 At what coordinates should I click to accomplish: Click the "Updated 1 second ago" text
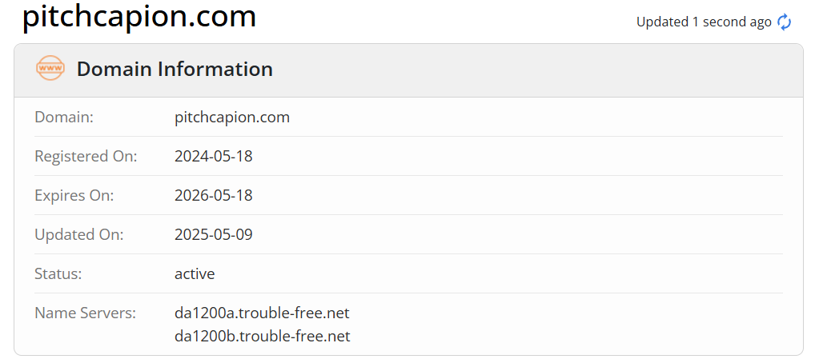[703, 22]
